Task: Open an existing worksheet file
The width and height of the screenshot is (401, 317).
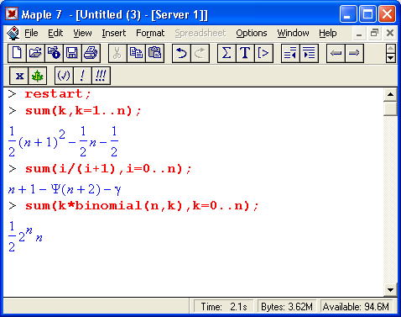Action: (35, 53)
